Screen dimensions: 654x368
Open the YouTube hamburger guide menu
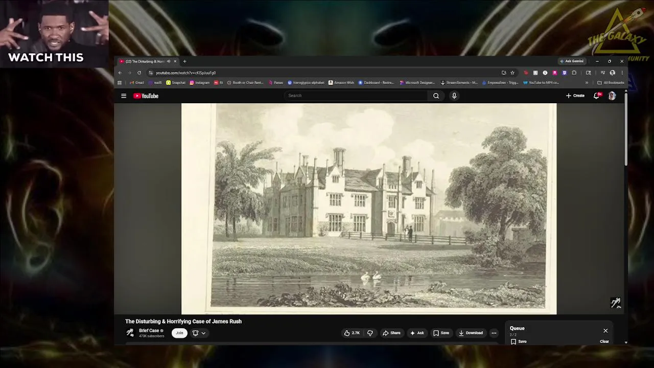tap(124, 96)
